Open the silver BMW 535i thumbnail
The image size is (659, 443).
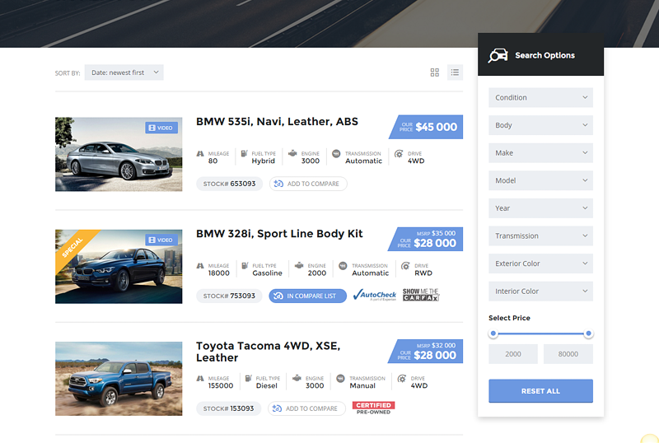coord(119,154)
